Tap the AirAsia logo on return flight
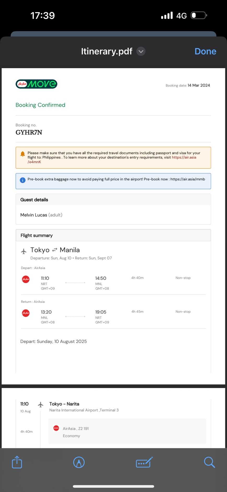This screenshot has width=227, height=492. pyautogui.click(x=26, y=313)
